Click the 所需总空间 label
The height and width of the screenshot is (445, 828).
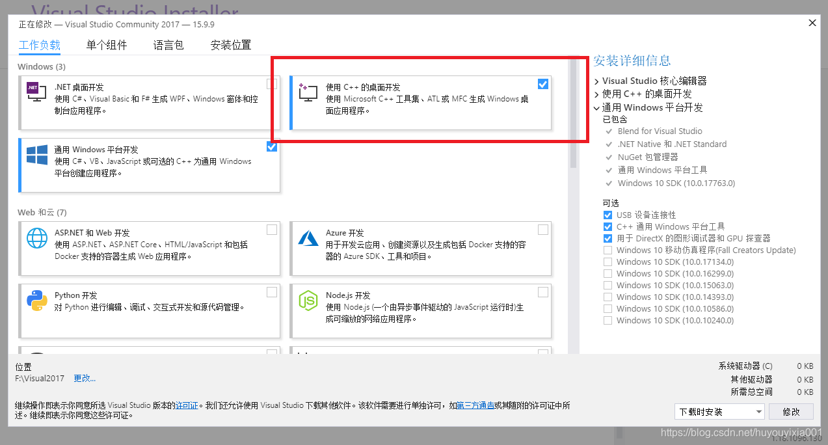pos(751,392)
